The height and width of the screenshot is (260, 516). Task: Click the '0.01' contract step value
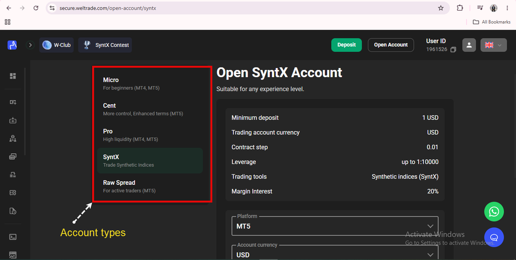click(432, 147)
